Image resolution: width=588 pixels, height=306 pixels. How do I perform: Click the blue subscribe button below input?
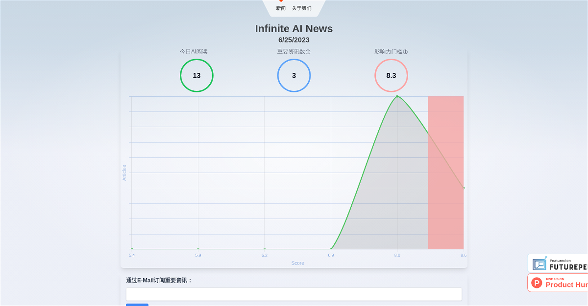pyautogui.click(x=137, y=305)
